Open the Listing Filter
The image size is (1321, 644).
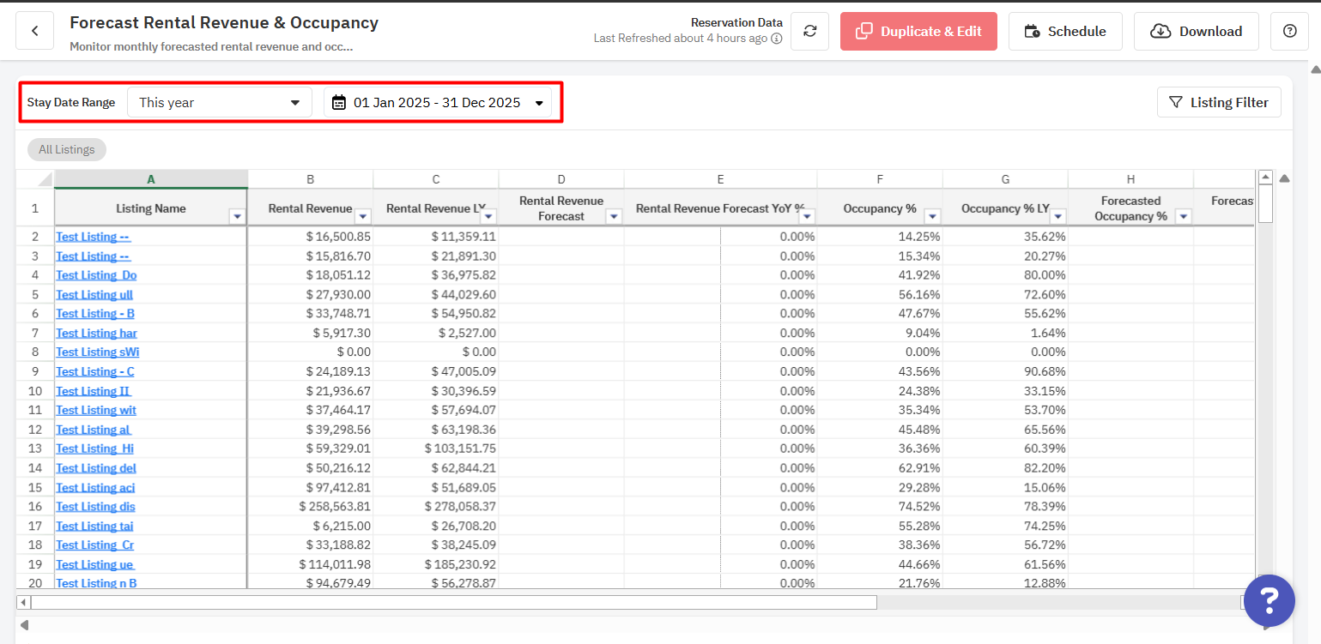(x=1219, y=102)
